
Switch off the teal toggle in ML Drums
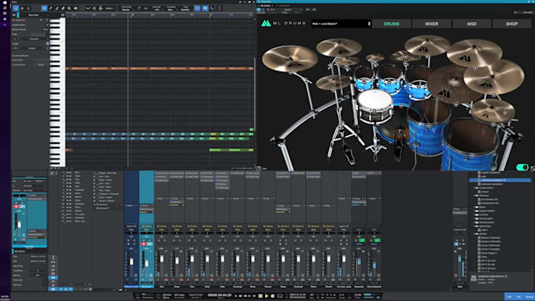pos(522,167)
